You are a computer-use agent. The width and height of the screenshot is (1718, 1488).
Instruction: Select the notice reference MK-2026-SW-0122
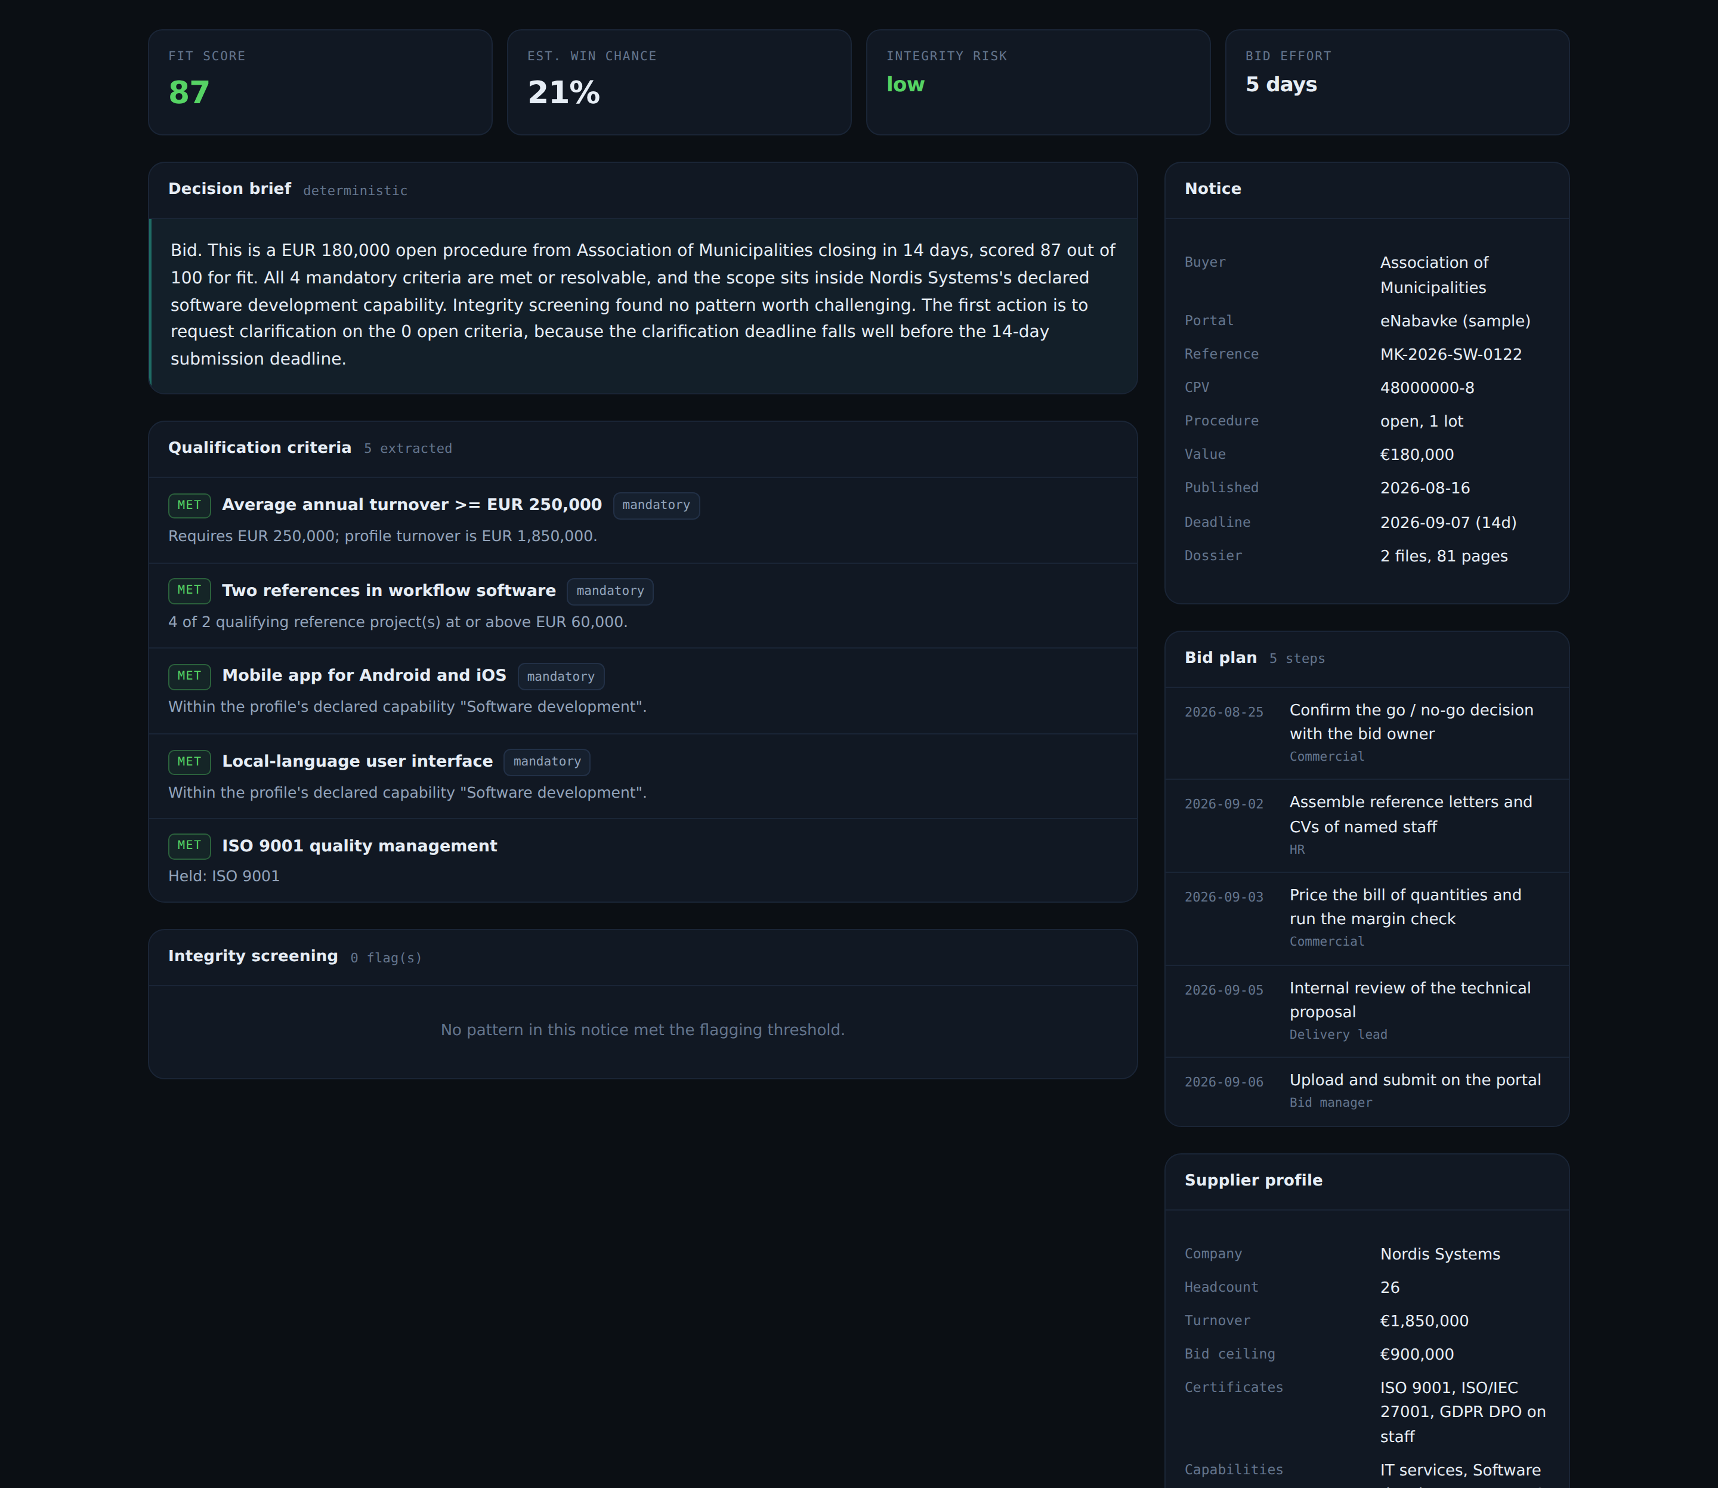[1451, 354]
